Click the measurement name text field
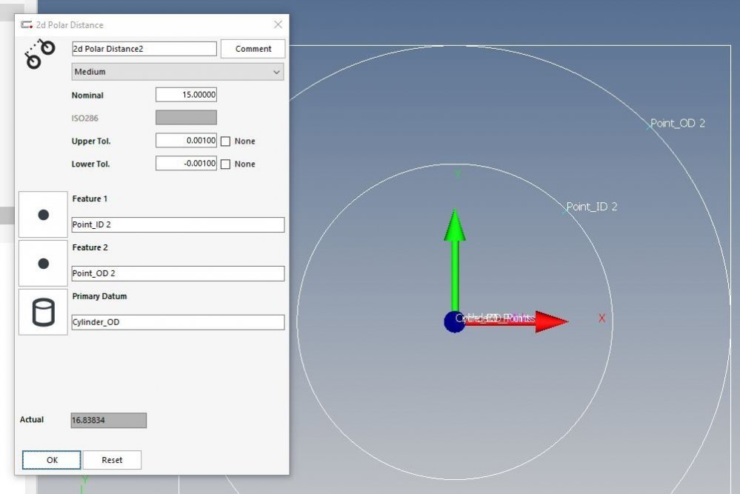 (144, 49)
